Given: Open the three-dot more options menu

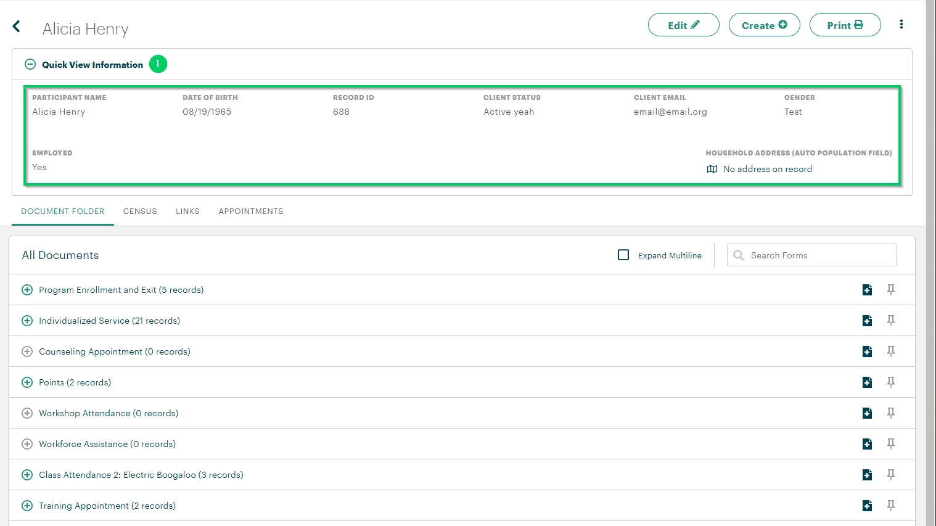Looking at the screenshot, I should click(901, 25).
